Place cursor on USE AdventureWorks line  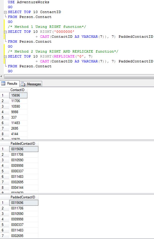(x=29, y=2)
